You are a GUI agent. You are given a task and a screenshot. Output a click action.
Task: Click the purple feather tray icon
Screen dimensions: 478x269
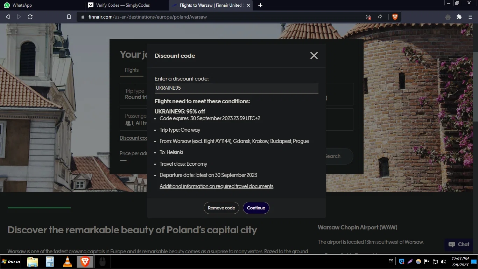pos(410,262)
